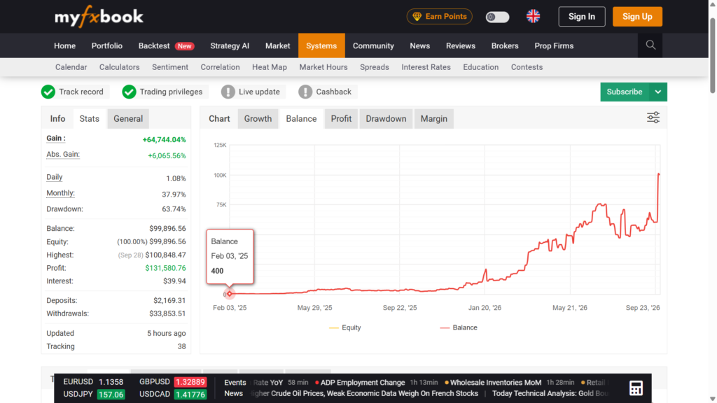This screenshot has height=403, width=717.
Task: Click the Sign In button
Action: click(582, 17)
